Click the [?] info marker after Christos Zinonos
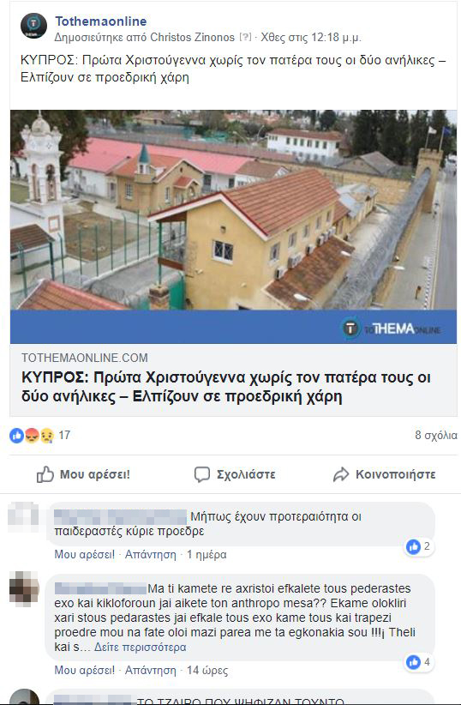 coord(245,37)
